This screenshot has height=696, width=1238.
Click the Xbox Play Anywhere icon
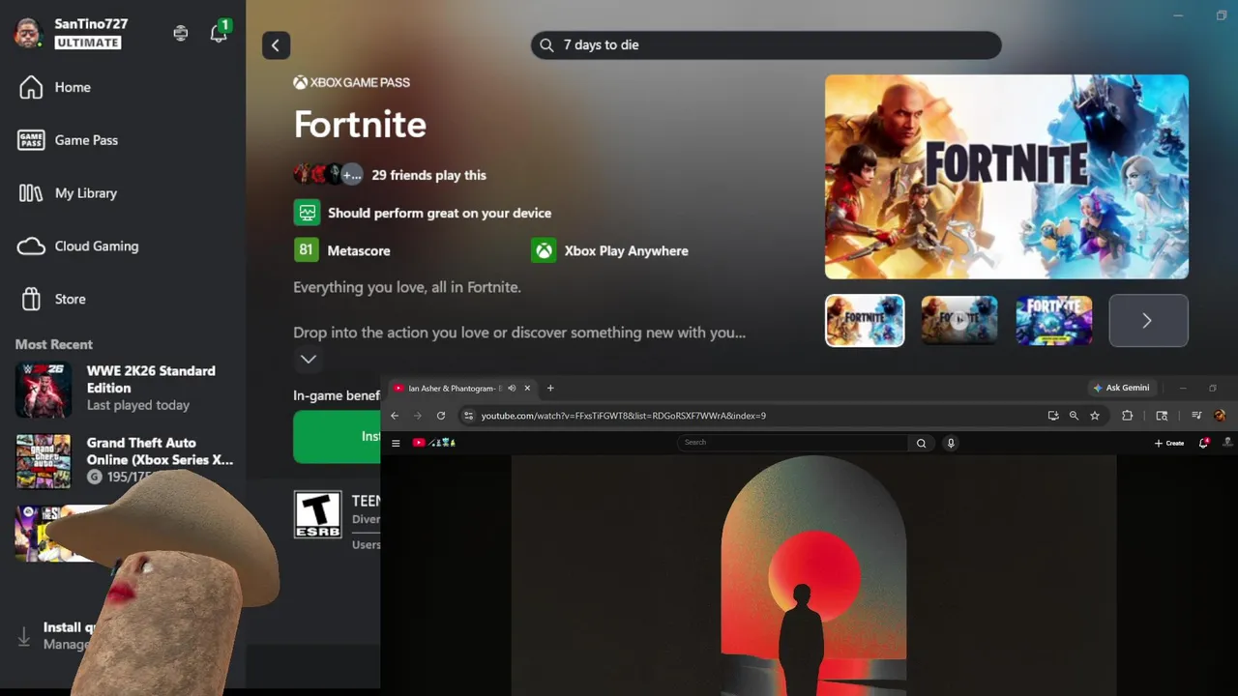544,250
